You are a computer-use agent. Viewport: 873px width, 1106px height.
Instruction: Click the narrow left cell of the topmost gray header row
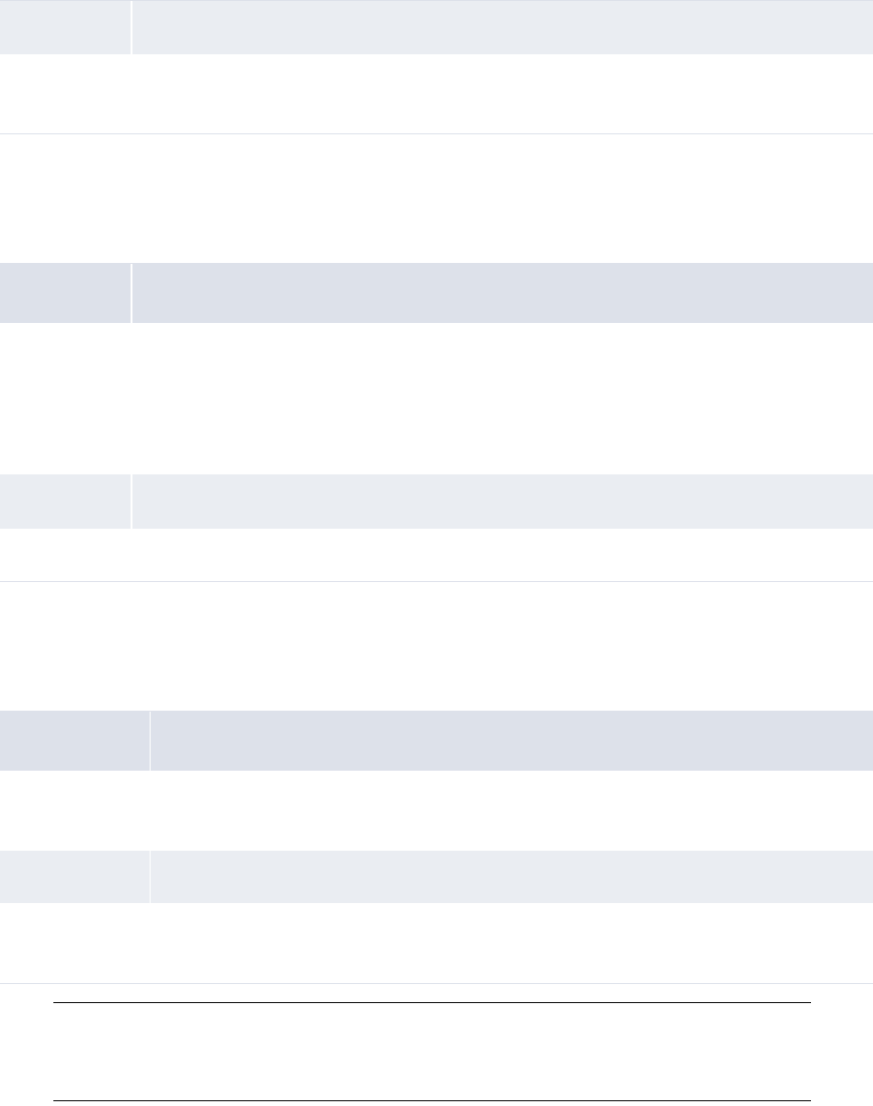click(x=65, y=27)
